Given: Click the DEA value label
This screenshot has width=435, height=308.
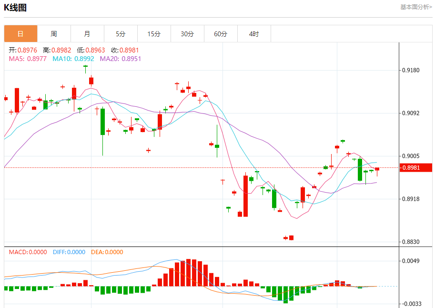Looking at the screenshot, I should [107, 252].
